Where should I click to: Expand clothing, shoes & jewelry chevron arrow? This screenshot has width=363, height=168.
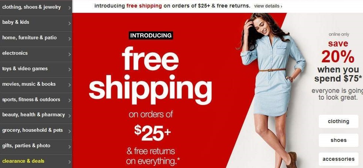70,8
